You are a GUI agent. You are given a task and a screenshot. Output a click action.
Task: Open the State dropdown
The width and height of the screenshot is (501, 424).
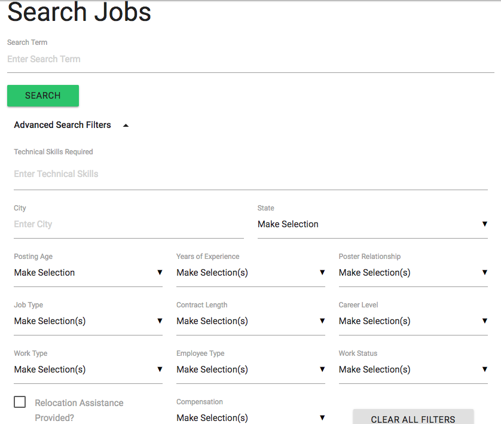(x=372, y=224)
